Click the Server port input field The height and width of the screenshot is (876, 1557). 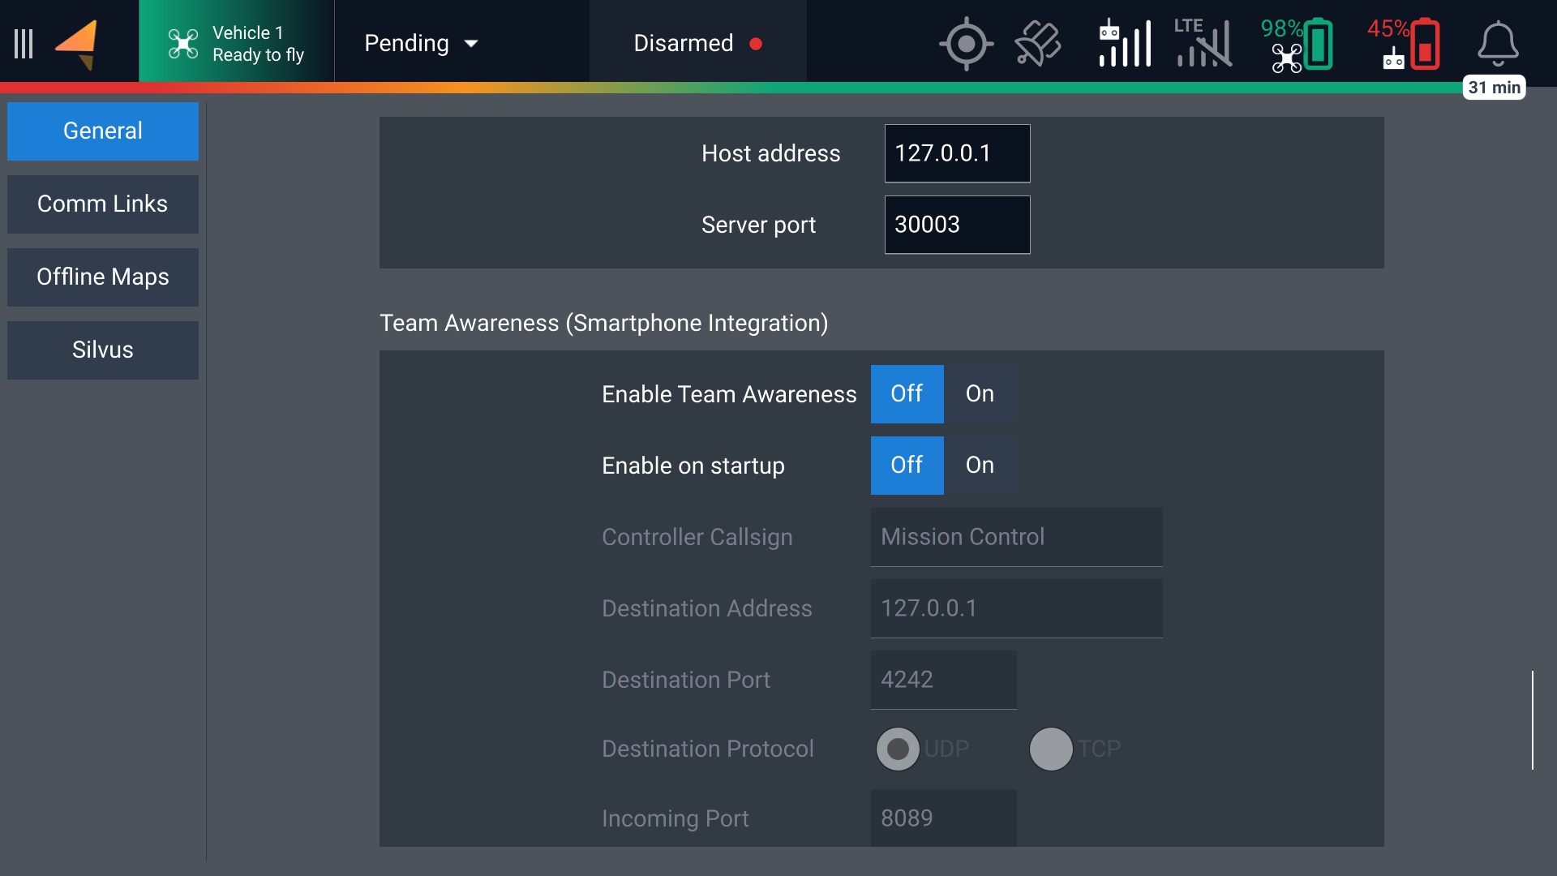pyautogui.click(x=957, y=225)
